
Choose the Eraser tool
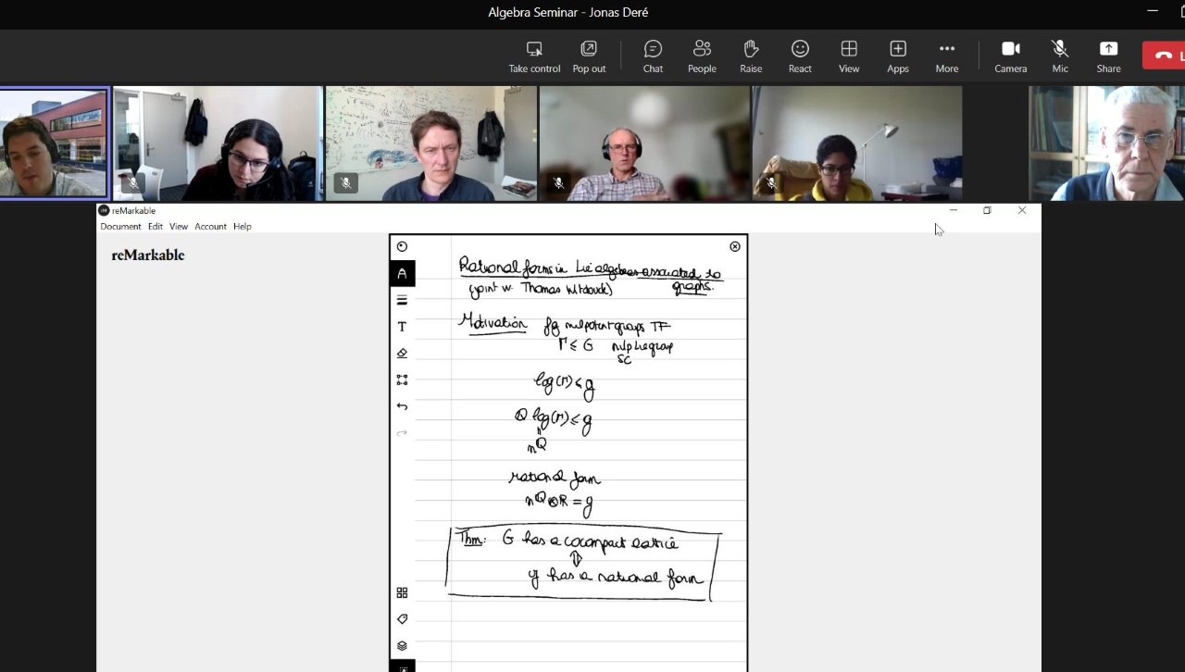402,354
